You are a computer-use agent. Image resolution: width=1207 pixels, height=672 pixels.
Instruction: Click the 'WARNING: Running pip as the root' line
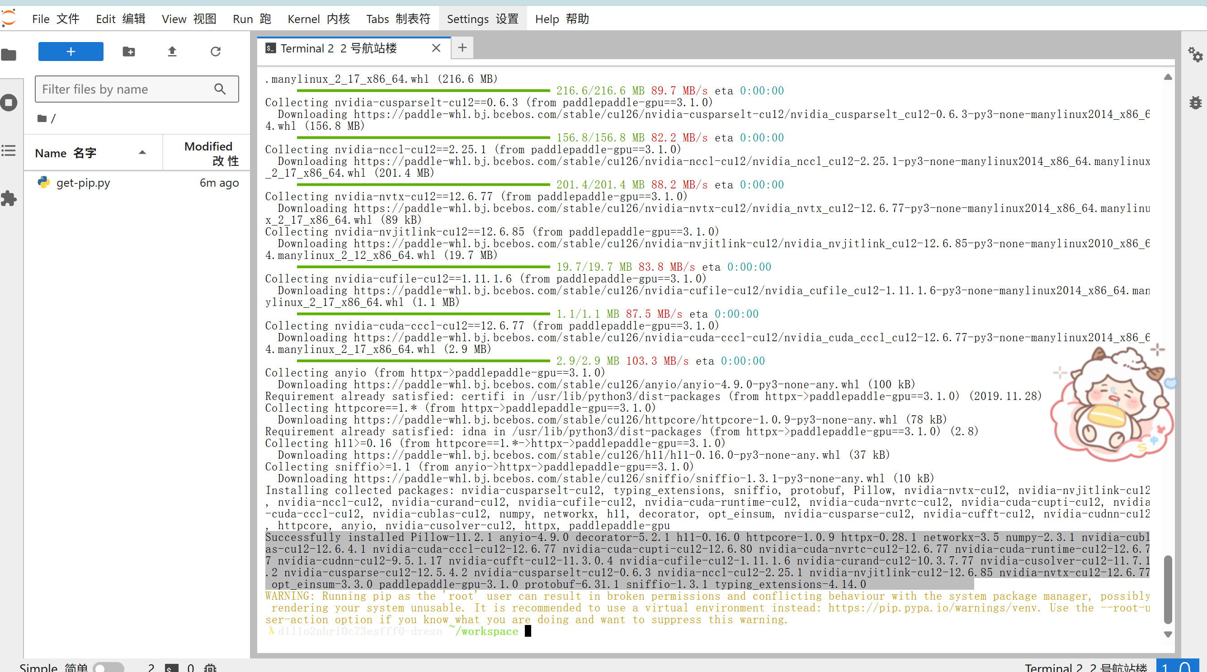tap(707, 596)
